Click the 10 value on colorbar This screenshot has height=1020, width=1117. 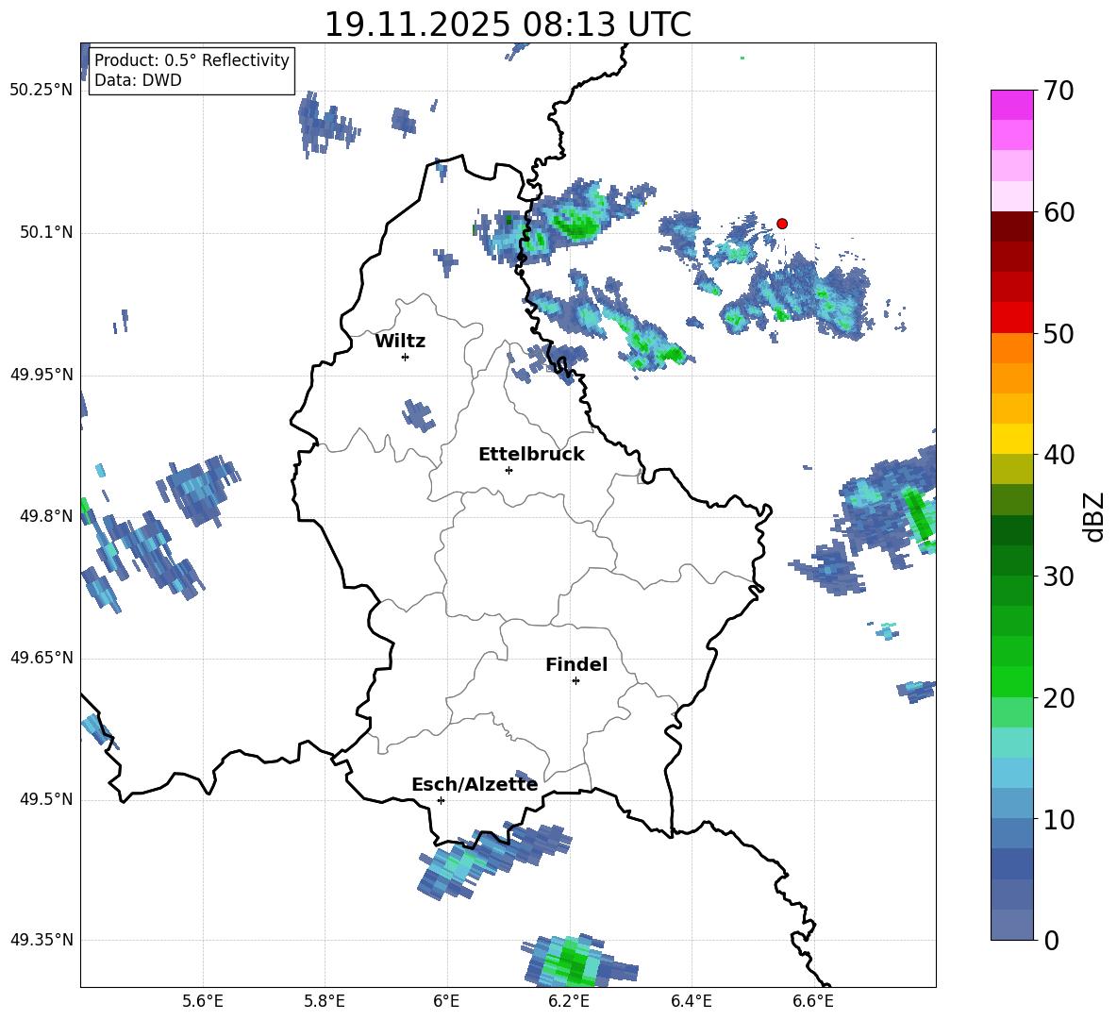pos(1059,819)
